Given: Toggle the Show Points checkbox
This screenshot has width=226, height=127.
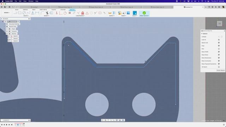Looking at the screenshot, I should pyautogui.click(x=219, y=55).
